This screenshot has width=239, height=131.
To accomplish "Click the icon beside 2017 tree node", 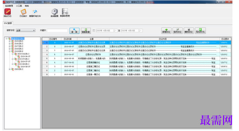I will tap(13, 46).
